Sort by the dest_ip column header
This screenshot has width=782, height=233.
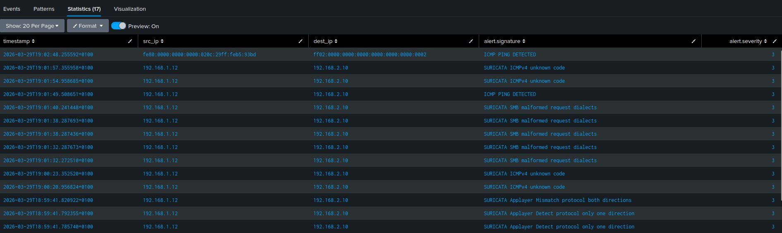326,41
